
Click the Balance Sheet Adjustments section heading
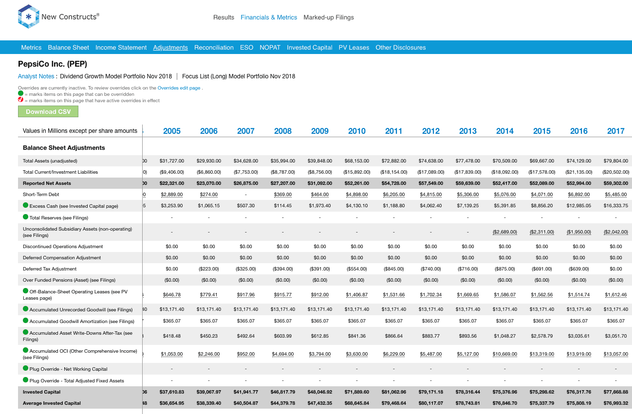coord(64,147)
